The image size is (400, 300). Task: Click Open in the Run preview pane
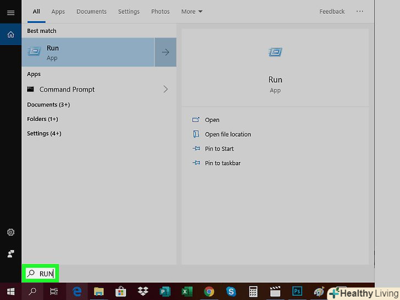tap(212, 120)
